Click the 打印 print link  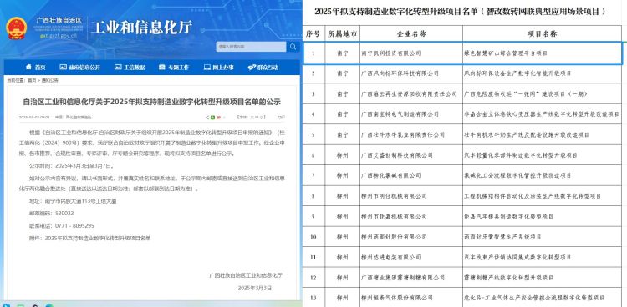click(281, 118)
